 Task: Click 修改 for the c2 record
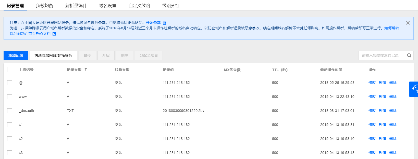372,139
